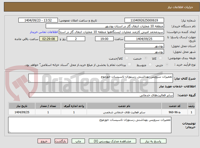Click the row number 1 cell
Screen dimensions: 200x148
coord(191,112)
